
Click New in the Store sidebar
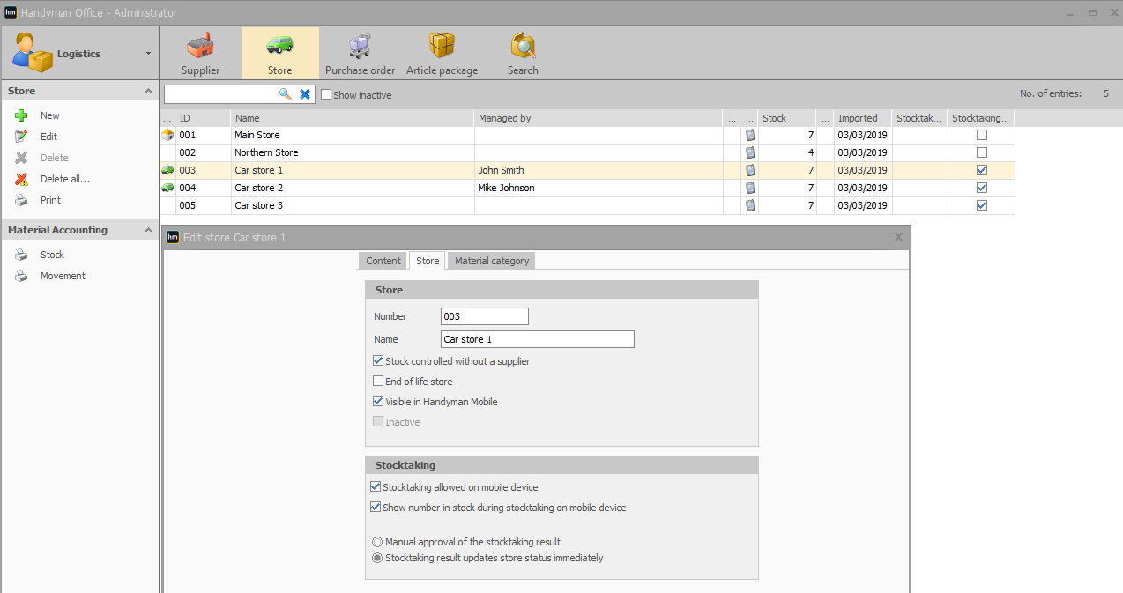point(50,115)
